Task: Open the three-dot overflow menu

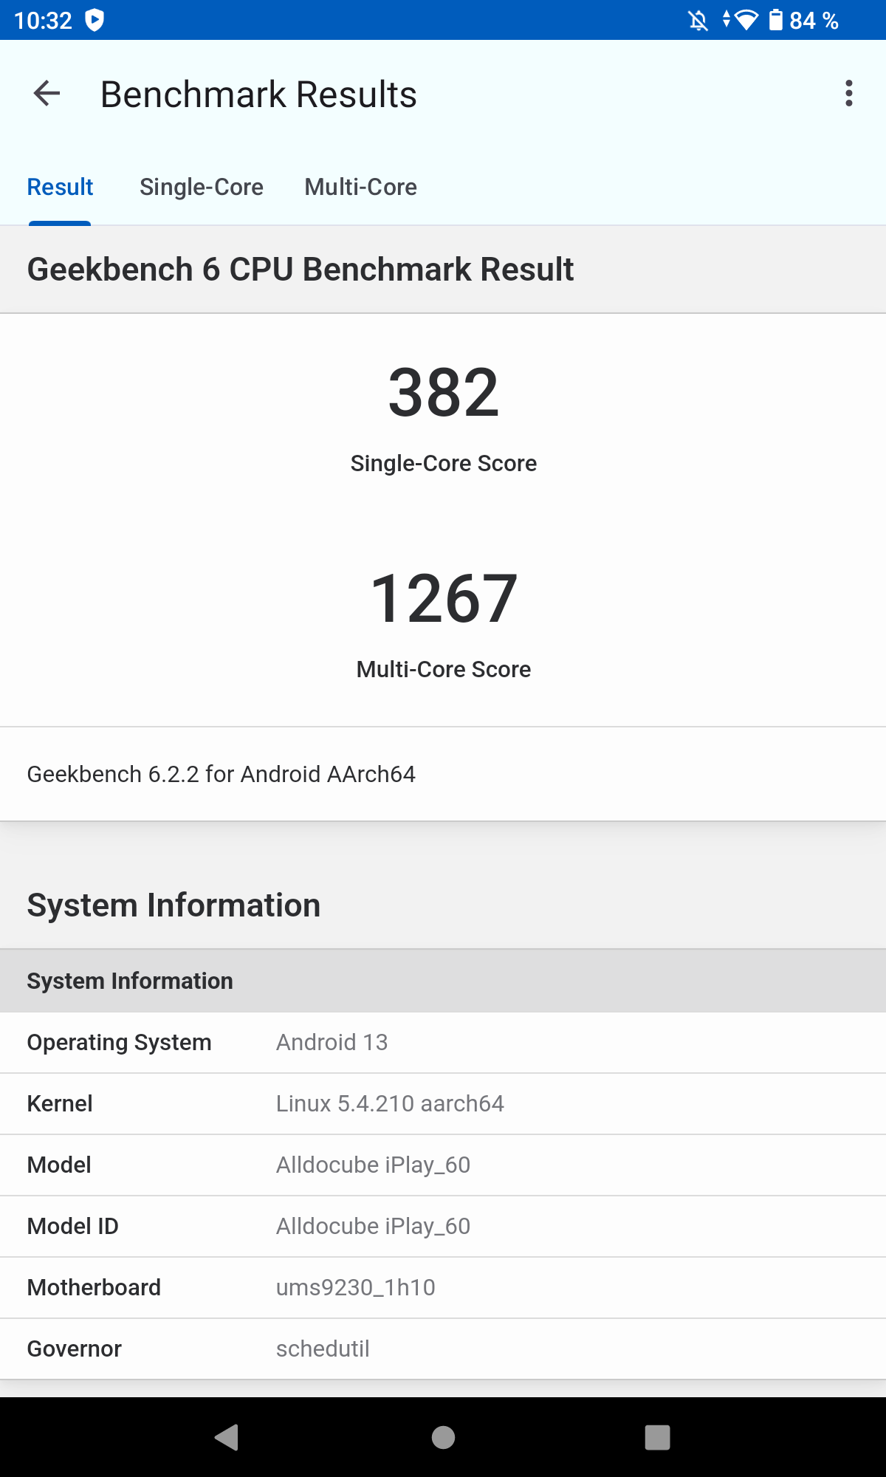Action: 848,94
